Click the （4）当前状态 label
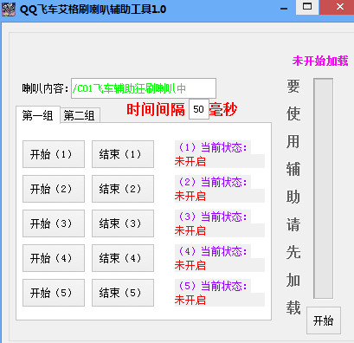Image resolution: width=354 pixels, height=343 pixels. pos(213,251)
